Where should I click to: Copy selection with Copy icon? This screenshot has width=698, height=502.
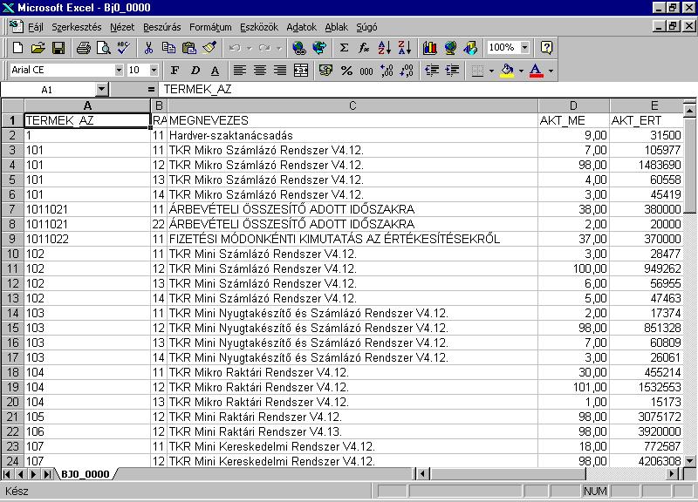[168, 48]
